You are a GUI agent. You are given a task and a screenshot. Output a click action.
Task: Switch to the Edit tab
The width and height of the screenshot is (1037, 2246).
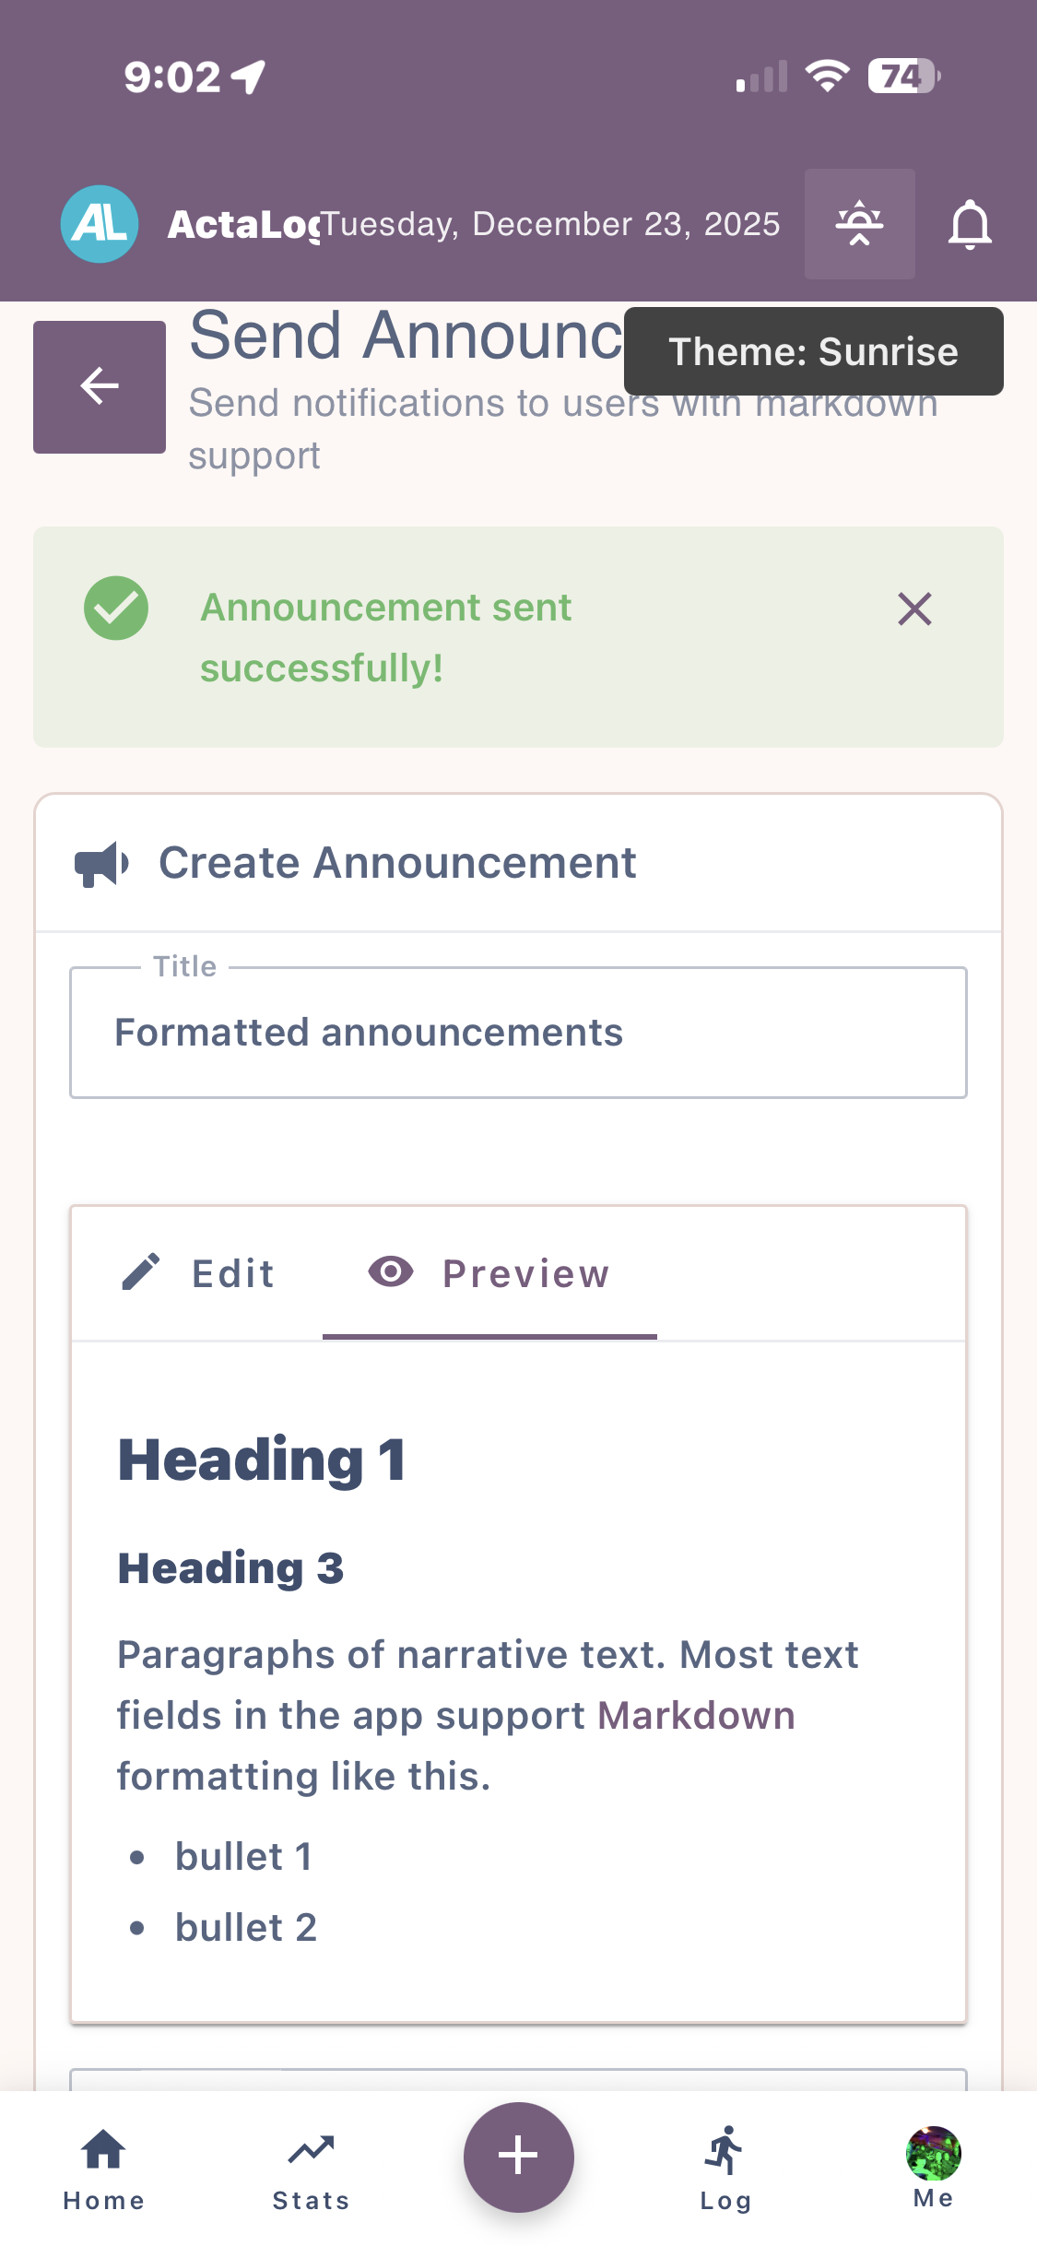(198, 1273)
